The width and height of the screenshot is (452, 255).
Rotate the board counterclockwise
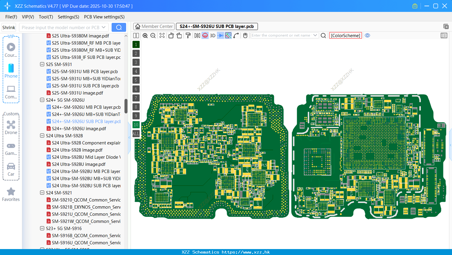171,35
